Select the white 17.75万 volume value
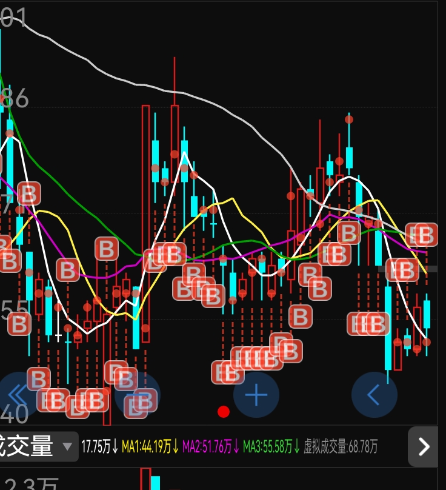The image size is (446, 490). 99,446
